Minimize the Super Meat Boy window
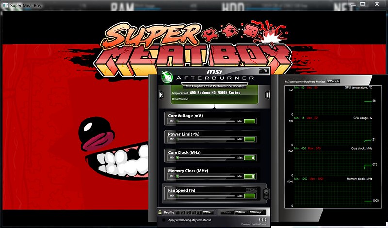The width and height of the screenshot is (388, 228). (353, 4)
